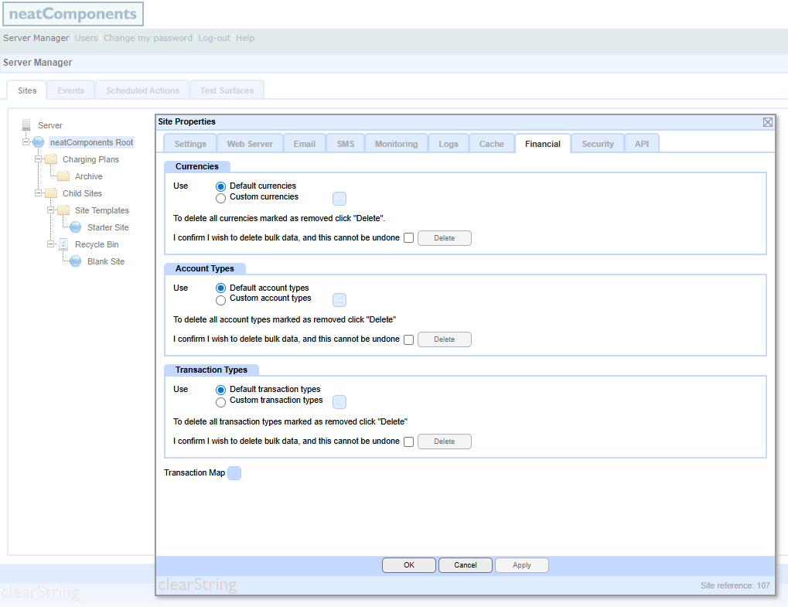Collapse the Site Templates tree node
This screenshot has width=788, height=607.
pos(50,210)
